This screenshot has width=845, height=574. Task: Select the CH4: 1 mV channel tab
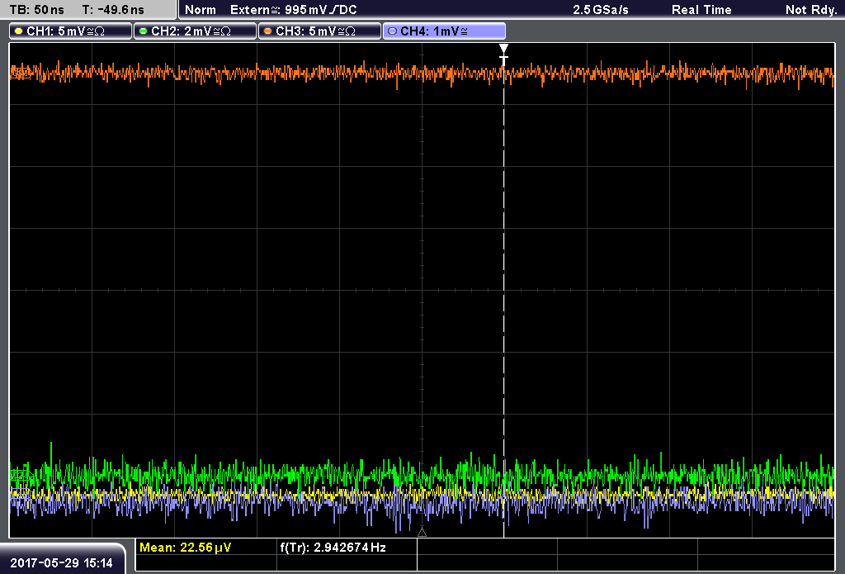point(444,31)
